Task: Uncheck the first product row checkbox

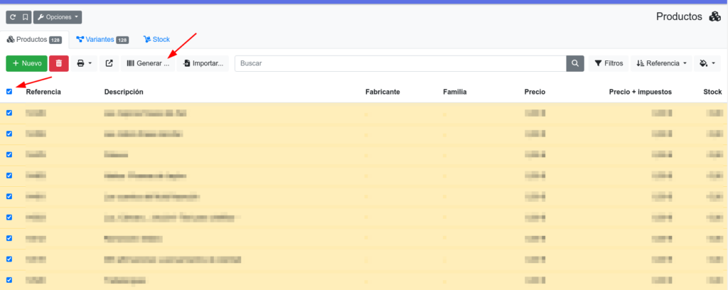Action: coord(9,112)
